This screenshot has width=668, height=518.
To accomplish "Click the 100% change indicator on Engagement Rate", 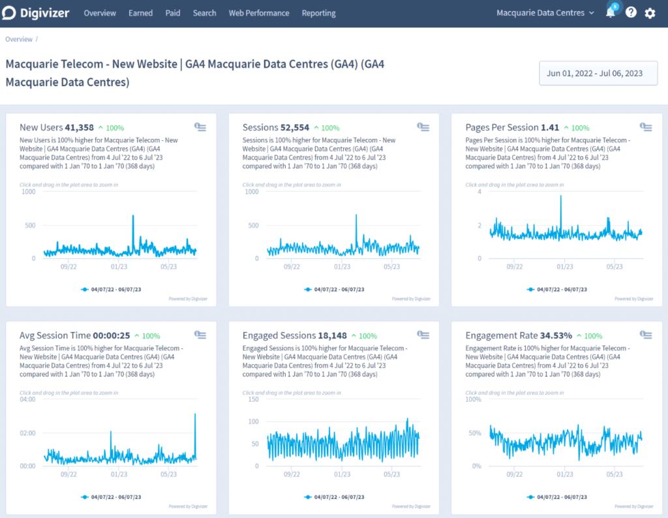I will coord(590,336).
